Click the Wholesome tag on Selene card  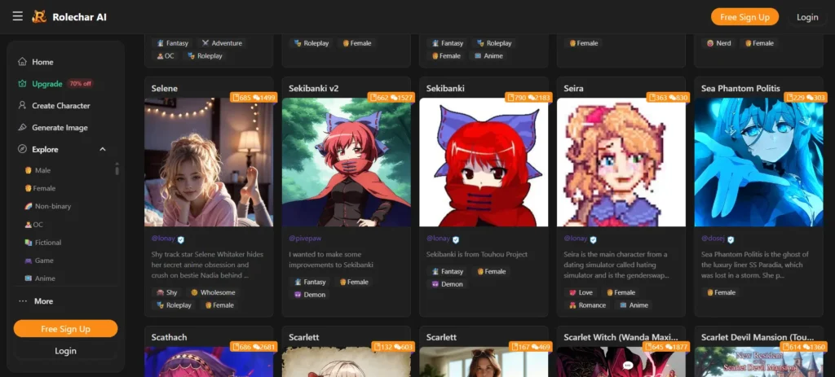pos(213,292)
